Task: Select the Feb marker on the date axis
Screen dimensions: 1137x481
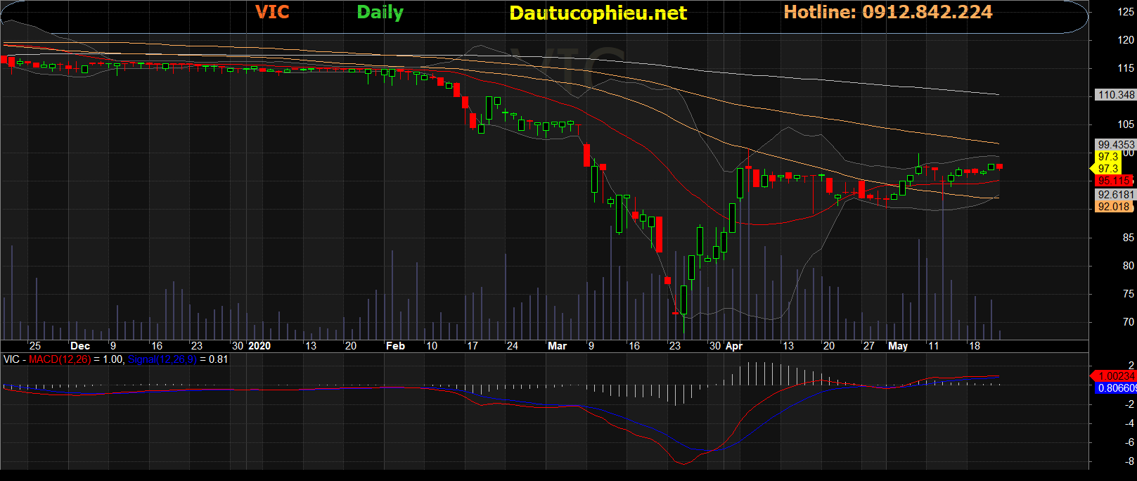Action: pyautogui.click(x=395, y=346)
